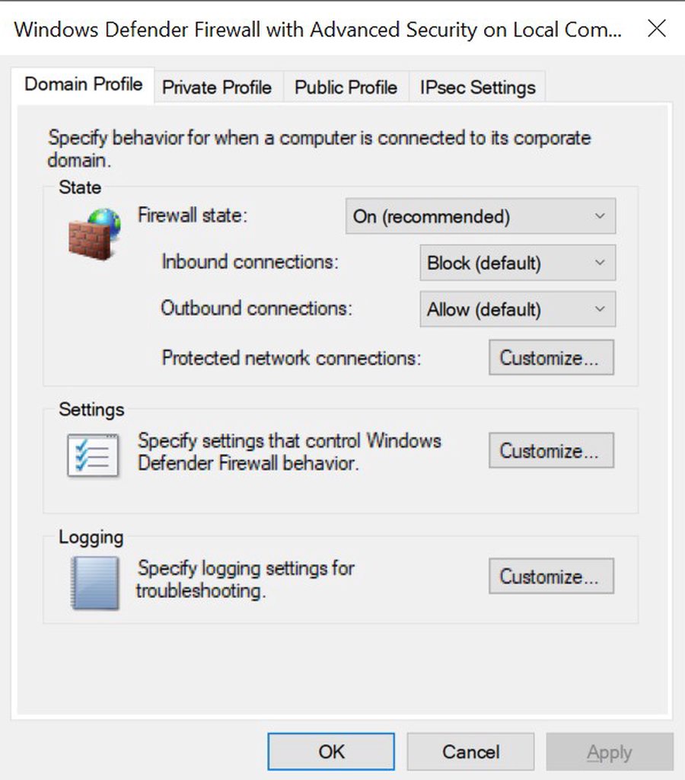Expand the Inbound connections dropdown
Image resolution: width=685 pixels, height=780 pixels.
point(518,263)
